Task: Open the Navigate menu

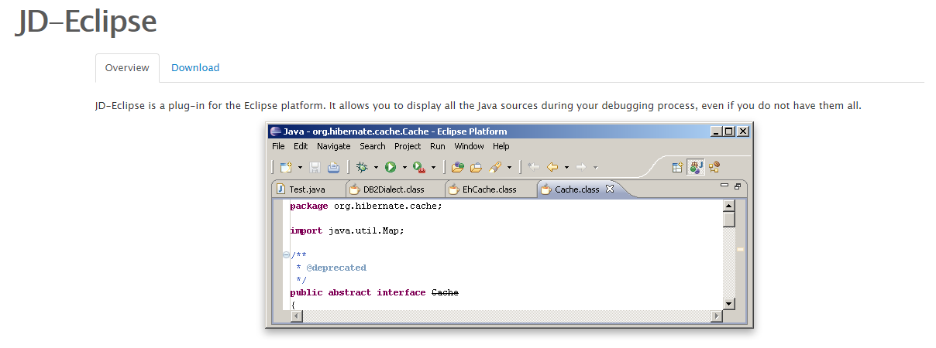Action: 333,146
